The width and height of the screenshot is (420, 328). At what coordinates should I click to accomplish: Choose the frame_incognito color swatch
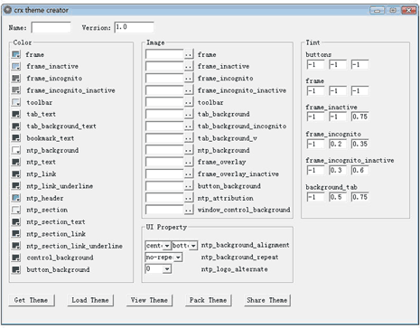(16, 79)
